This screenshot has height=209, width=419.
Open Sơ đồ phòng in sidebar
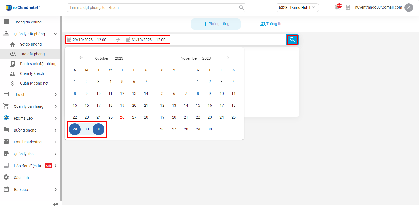pyautogui.click(x=31, y=44)
